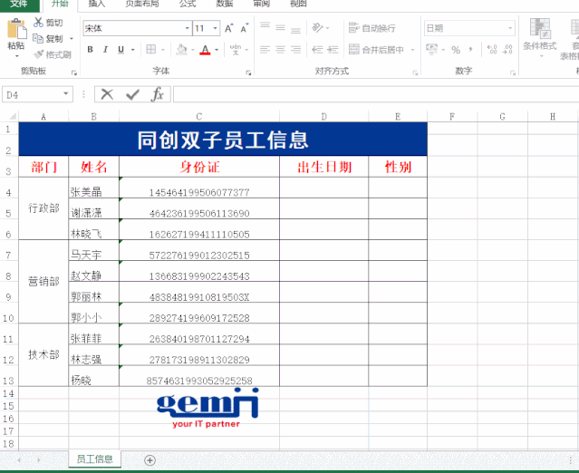The height and width of the screenshot is (473, 579).
Task: Click the text orientation icon
Action: pos(317,28)
